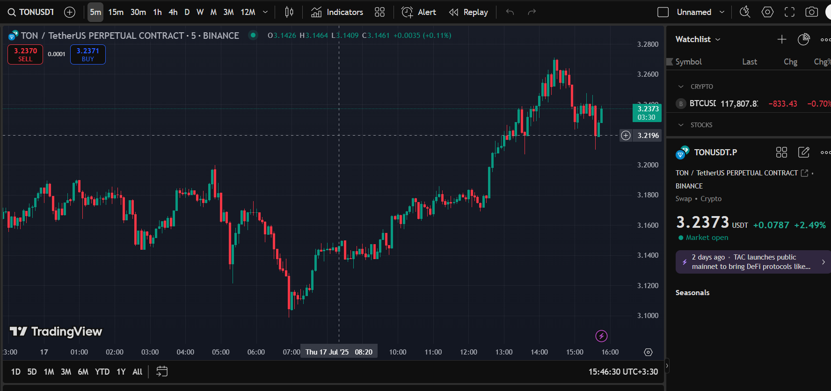The width and height of the screenshot is (831, 391).
Task: Create a new Alert
Action: [419, 12]
